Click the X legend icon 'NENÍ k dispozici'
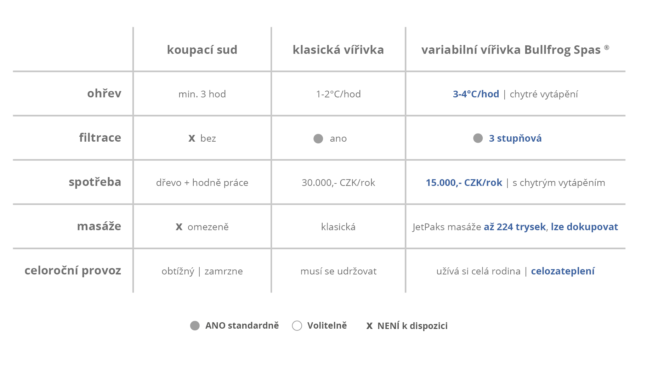This screenshot has height=369, width=664. coord(369,326)
